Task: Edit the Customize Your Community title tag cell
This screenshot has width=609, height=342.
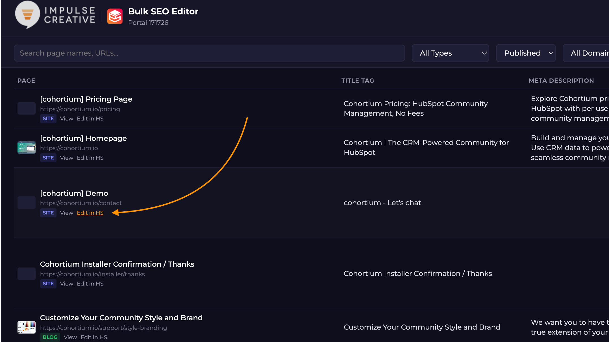Action: pyautogui.click(x=422, y=327)
